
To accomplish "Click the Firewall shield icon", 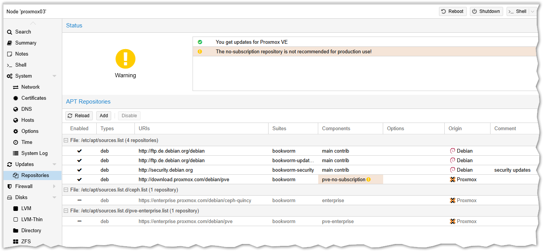I will (x=10, y=187).
